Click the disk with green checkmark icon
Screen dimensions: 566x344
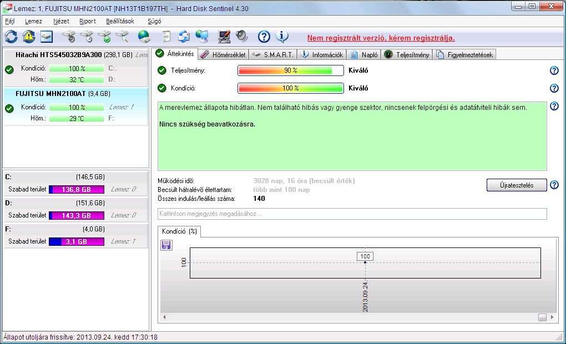(x=105, y=37)
